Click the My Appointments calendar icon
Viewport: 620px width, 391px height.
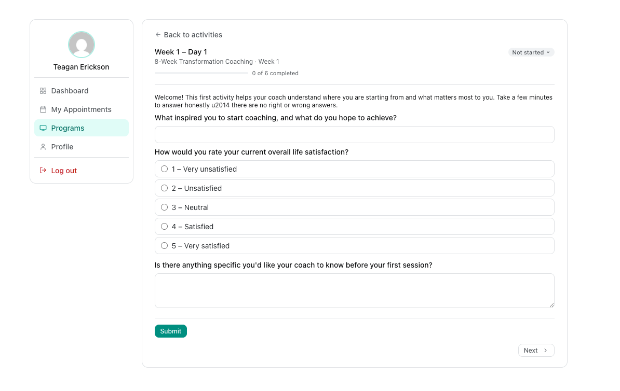pyautogui.click(x=43, y=109)
